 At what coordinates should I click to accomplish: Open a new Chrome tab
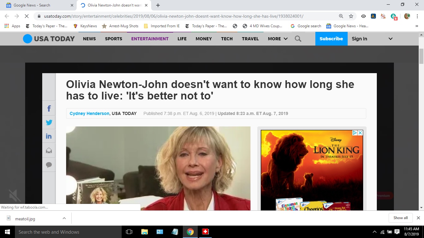coord(158,5)
